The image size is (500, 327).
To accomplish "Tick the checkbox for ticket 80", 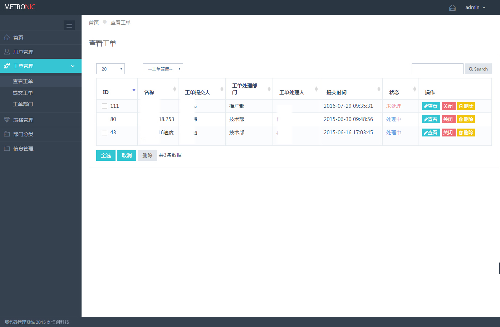I will click(104, 119).
